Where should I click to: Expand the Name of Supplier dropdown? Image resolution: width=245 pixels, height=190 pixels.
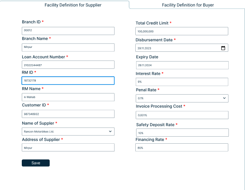pyautogui.click(x=68, y=132)
